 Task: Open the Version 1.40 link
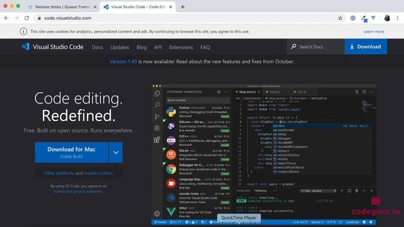coord(123,62)
